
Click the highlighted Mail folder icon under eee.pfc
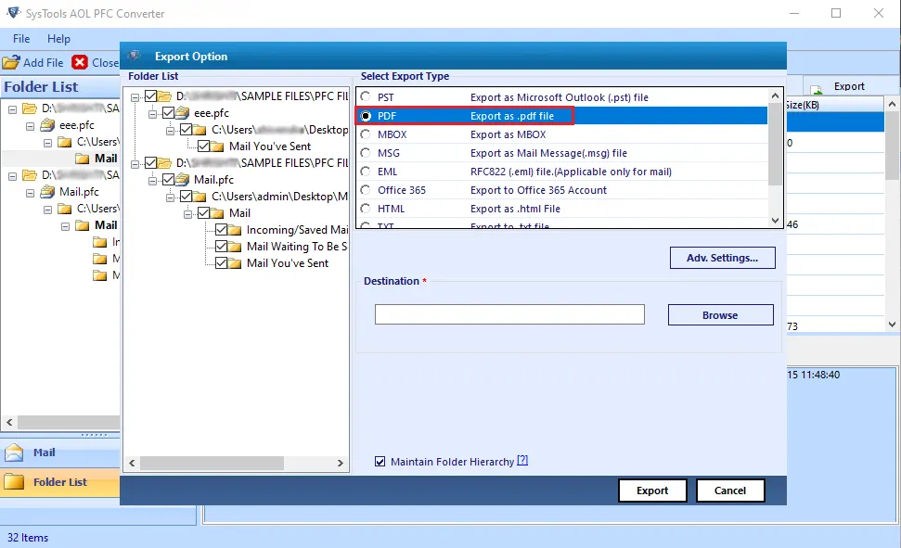(83, 159)
